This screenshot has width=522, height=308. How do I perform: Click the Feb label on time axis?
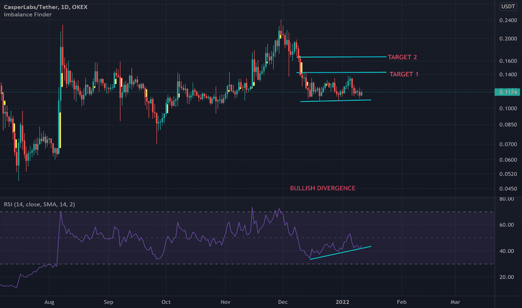[x=402, y=302]
